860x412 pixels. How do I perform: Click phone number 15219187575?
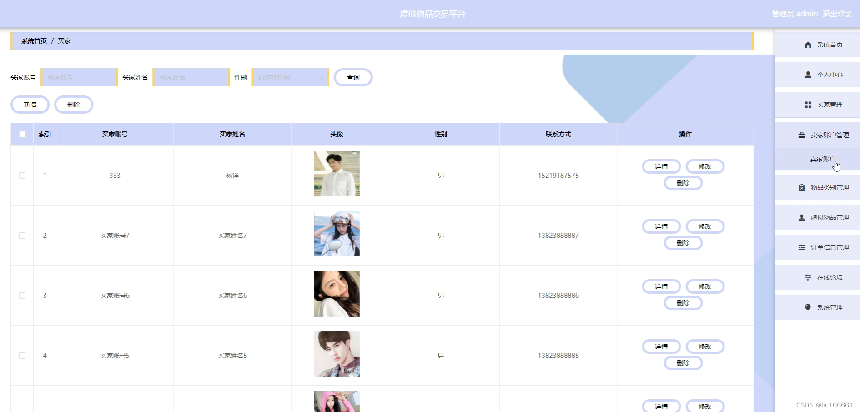coord(558,176)
